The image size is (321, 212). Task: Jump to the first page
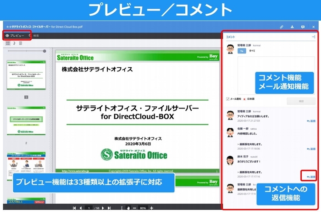click(74, 208)
